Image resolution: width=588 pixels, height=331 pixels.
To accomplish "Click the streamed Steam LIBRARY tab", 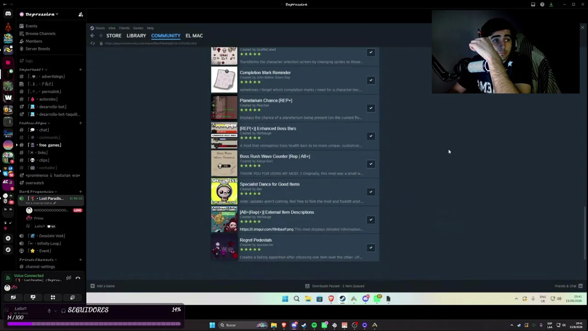I will pyautogui.click(x=136, y=36).
